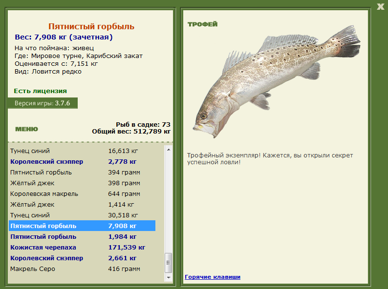Select Макрель Серо 416 грамм entry

pyautogui.click(x=82, y=269)
